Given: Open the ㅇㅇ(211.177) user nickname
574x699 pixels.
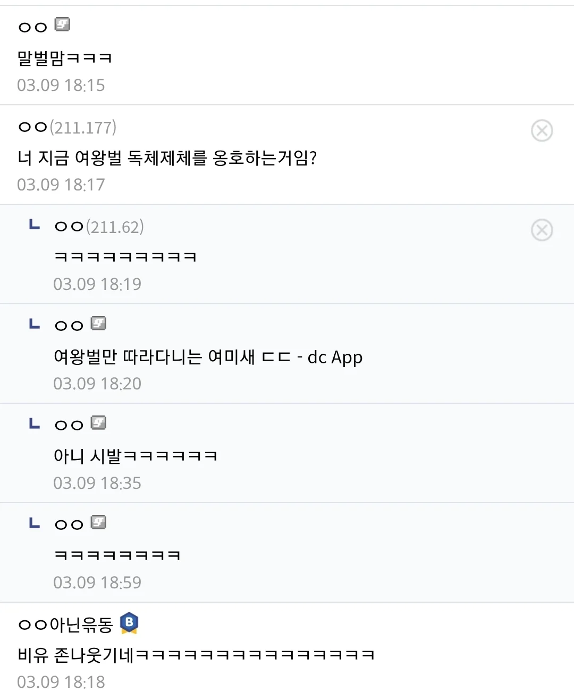Looking at the screenshot, I should pyautogui.click(x=67, y=128).
